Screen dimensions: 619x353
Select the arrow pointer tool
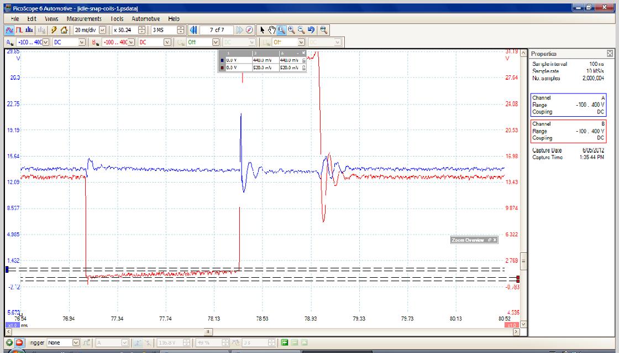click(263, 30)
